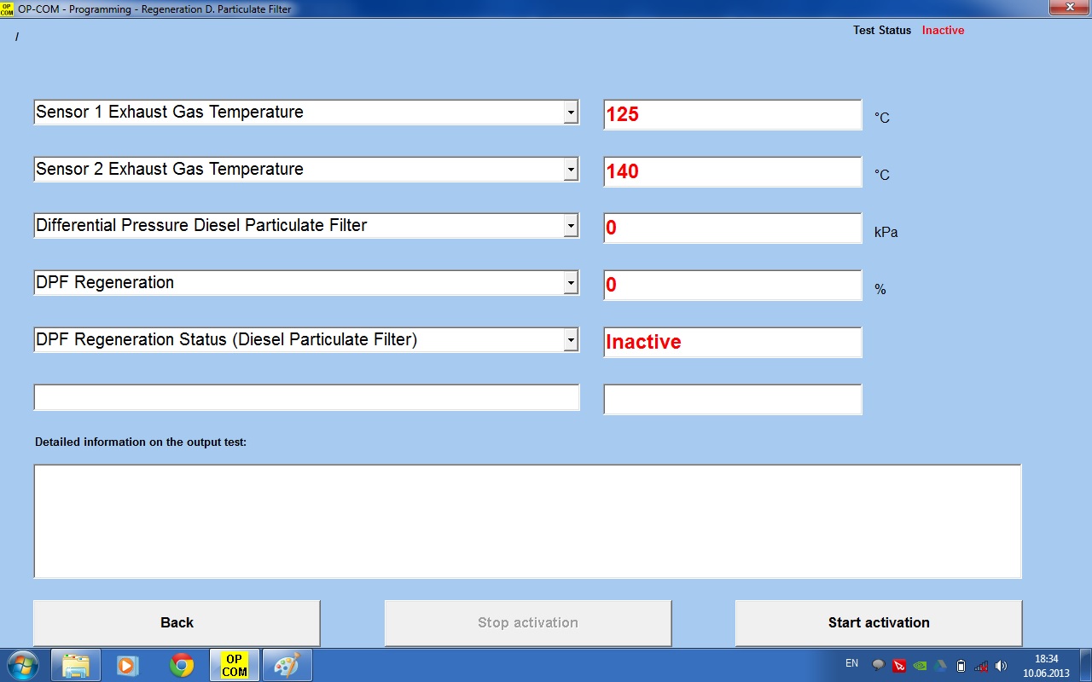1092x682 pixels.
Task: Expand Sensor 2 Exhaust Gas Temperature dropdown
Action: coord(571,170)
